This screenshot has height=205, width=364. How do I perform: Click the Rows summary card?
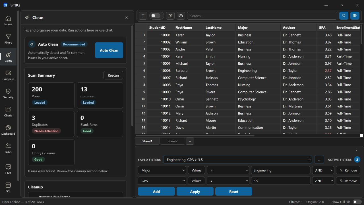pyautogui.click(x=51, y=95)
